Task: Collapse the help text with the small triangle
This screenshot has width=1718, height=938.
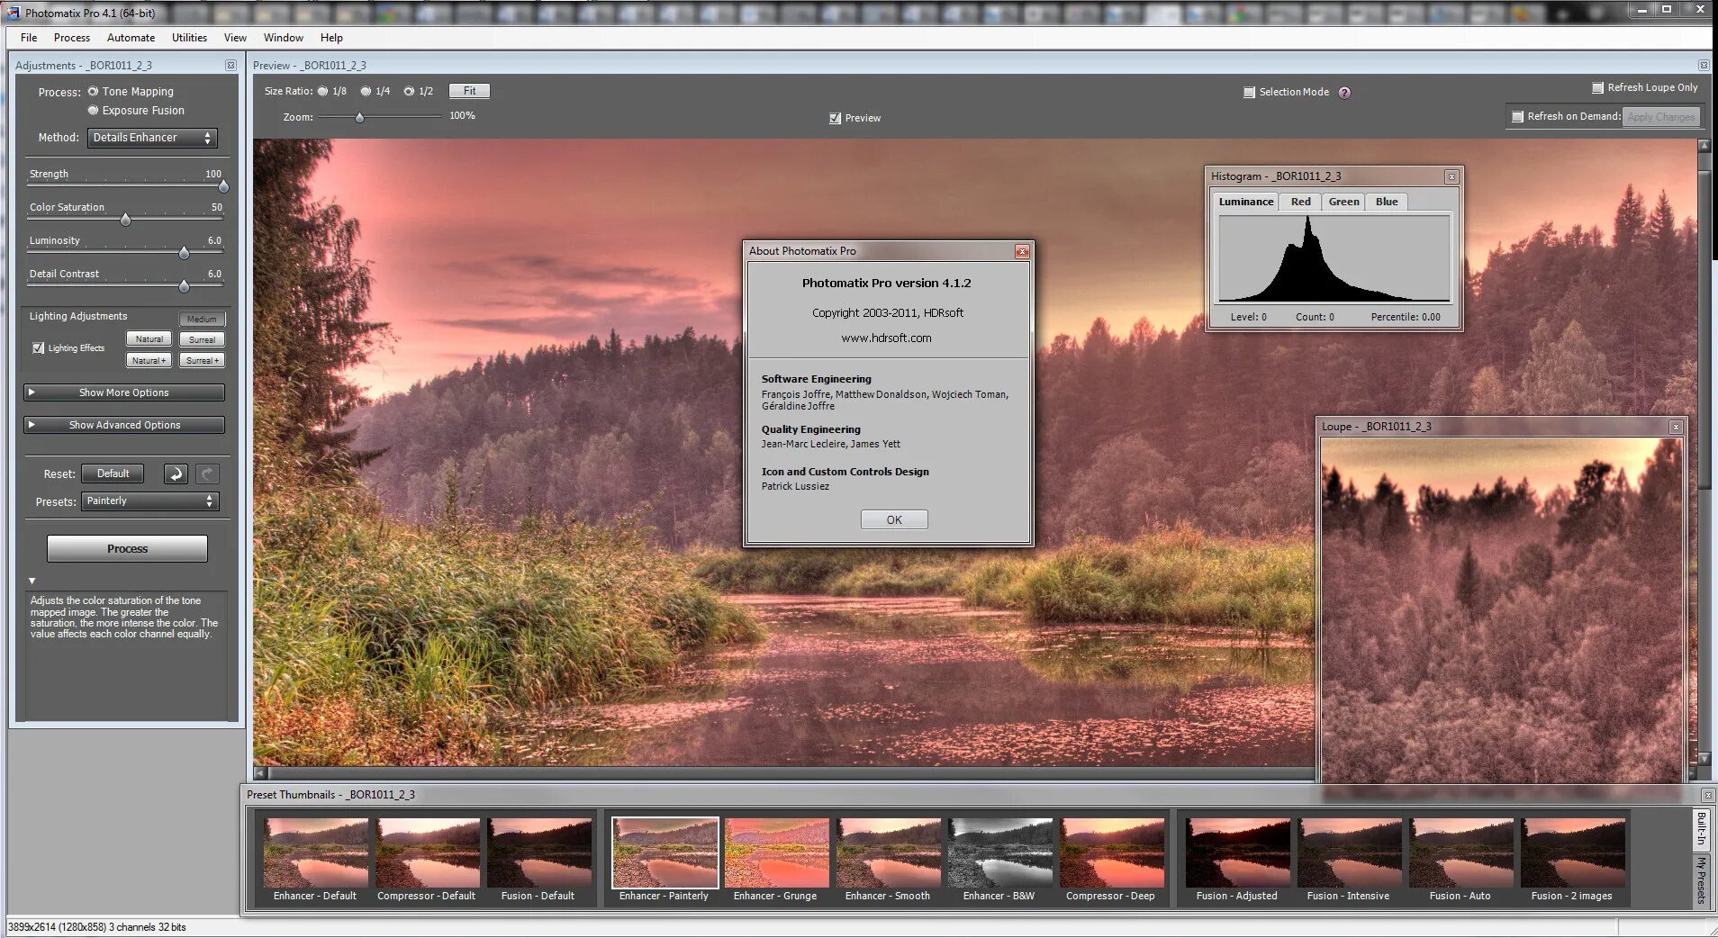Action: [32, 582]
